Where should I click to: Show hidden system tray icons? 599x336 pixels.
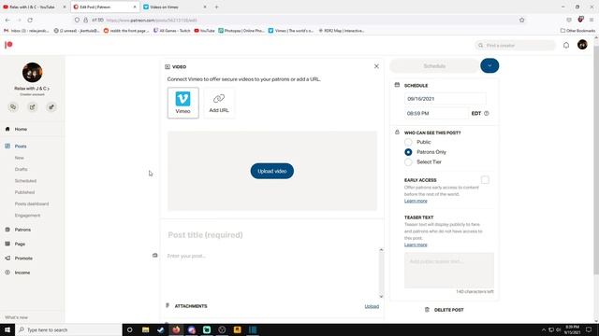(x=544, y=329)
